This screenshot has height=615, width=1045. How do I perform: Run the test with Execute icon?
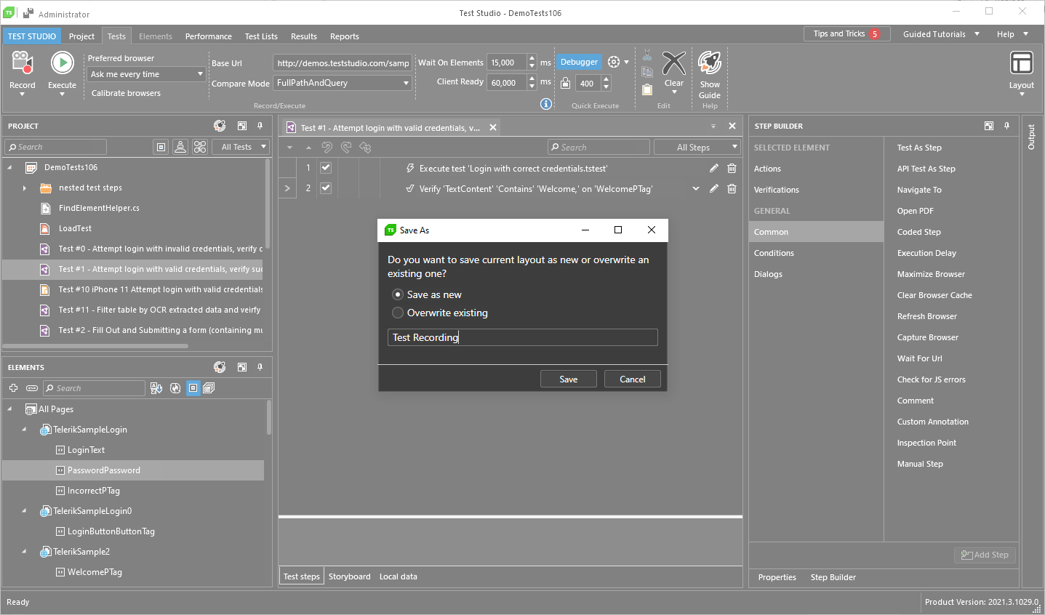(62, 63)
